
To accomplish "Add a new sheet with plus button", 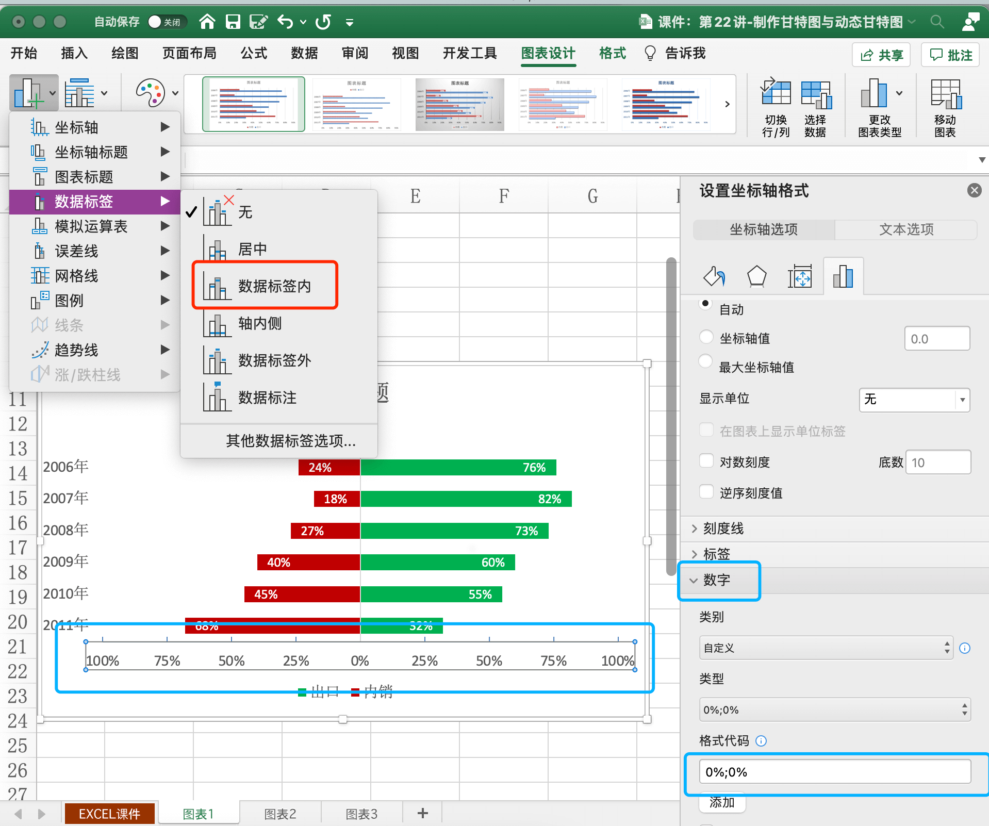I will point(422,813).
